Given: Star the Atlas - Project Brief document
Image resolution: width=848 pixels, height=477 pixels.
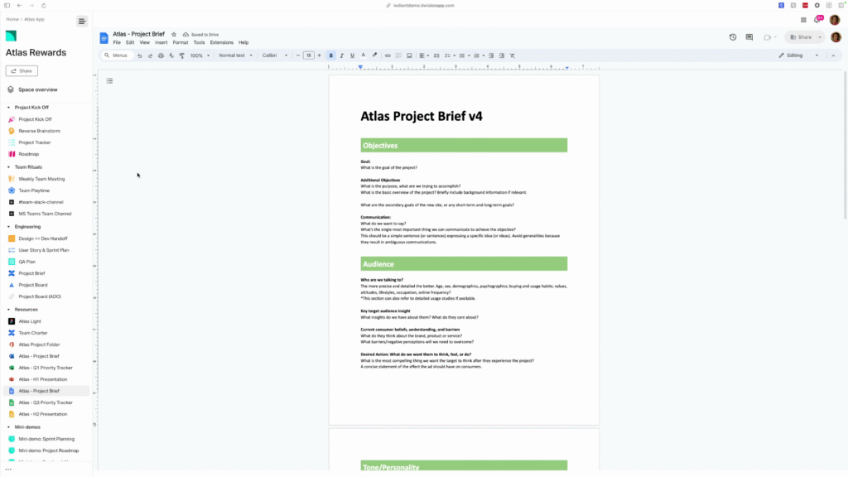Looking at the screenshot, I should (174, 35).
